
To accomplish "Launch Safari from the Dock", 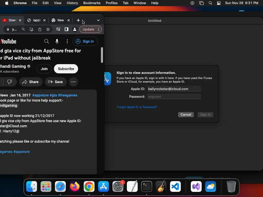I will pos(60,186).
